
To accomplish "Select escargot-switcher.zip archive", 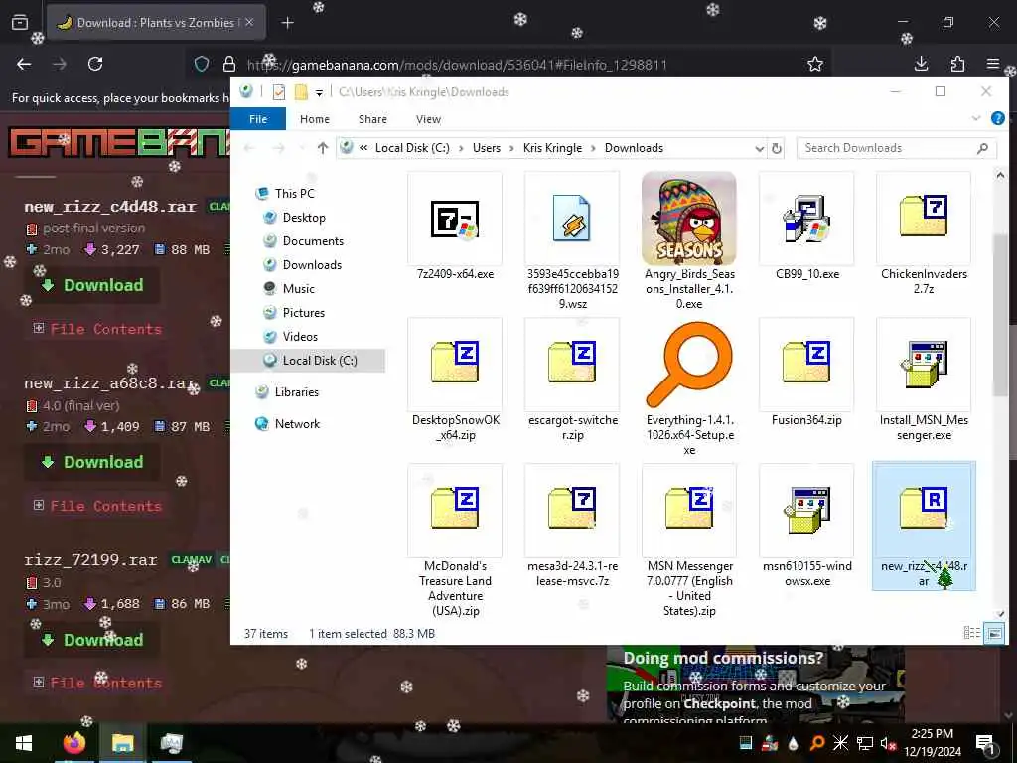I will [571, 361].
